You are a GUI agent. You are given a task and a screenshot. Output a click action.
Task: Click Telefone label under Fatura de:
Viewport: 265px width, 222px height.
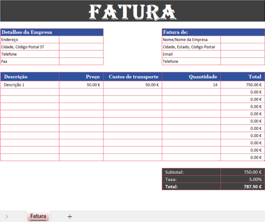(x=191, y=61)
